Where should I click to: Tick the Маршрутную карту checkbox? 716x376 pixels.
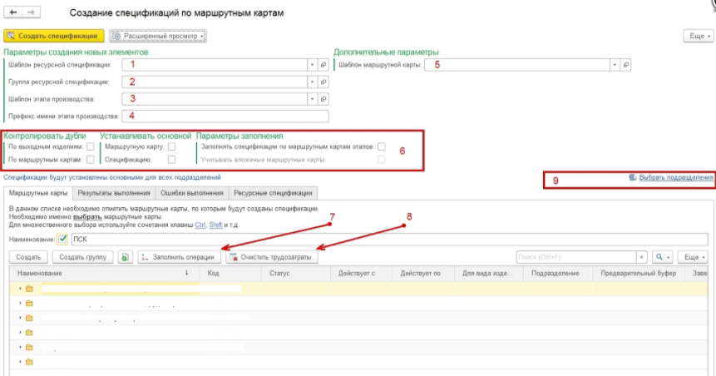point(171,146)
